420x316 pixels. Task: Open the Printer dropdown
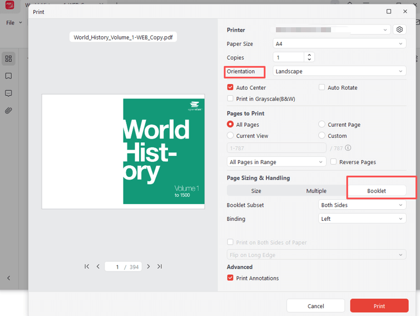[332, 29]
